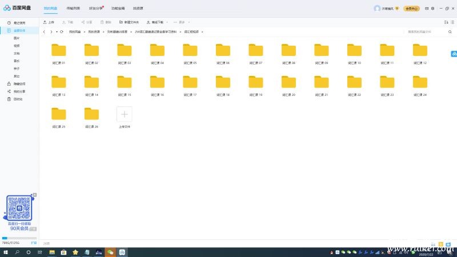Open the mail messages icon
This screenshot has height=257, width=457.
tap(427, 9)
